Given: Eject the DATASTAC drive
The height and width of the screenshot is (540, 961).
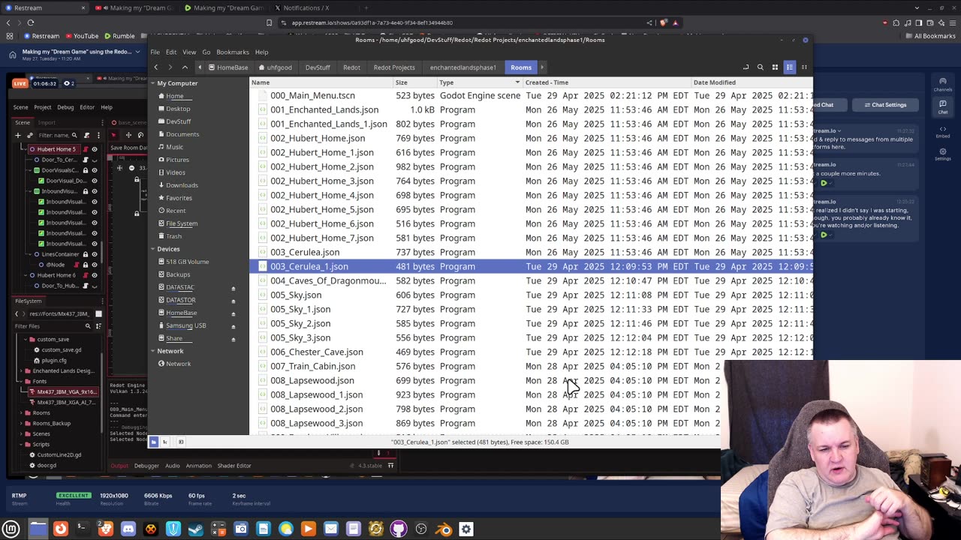Looking at the screenshot, I should pyautogui.click(x=233, y=288).
